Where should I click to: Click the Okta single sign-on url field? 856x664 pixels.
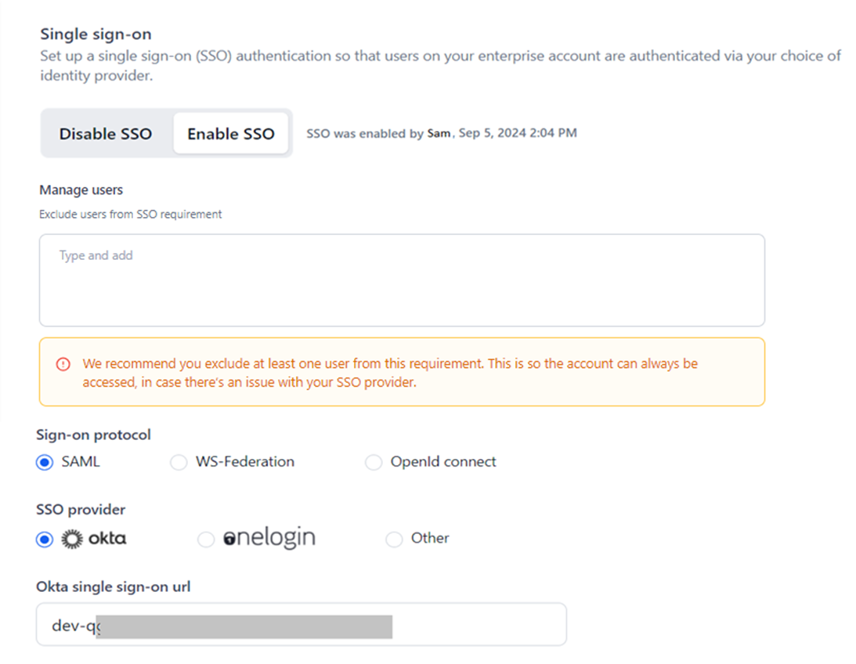click(302, 624)
